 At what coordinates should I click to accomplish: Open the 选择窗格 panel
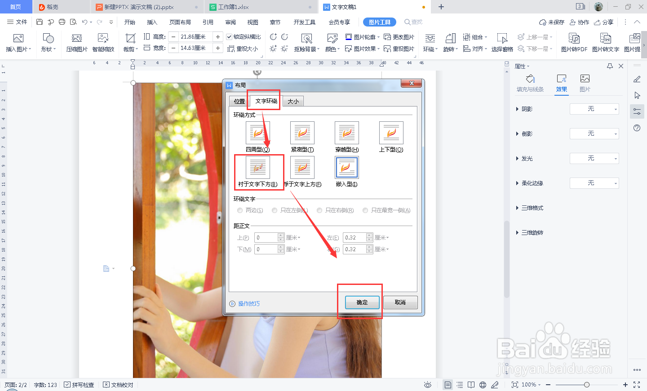502,39
